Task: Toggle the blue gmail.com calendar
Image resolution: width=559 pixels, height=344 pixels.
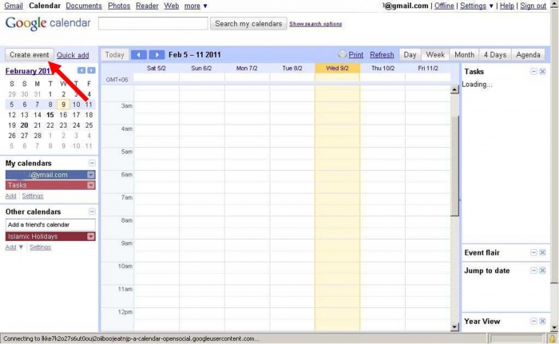Action: (x=46, y=175)
